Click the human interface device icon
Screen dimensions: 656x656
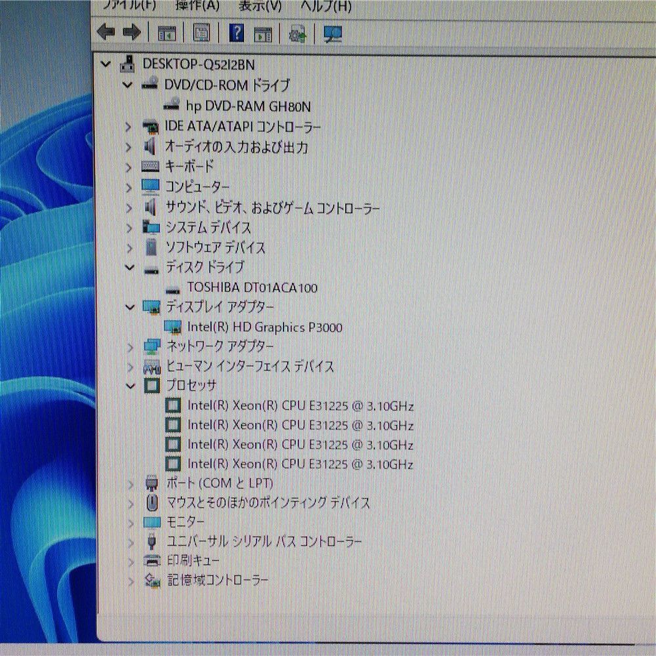(x=152, y=367)
